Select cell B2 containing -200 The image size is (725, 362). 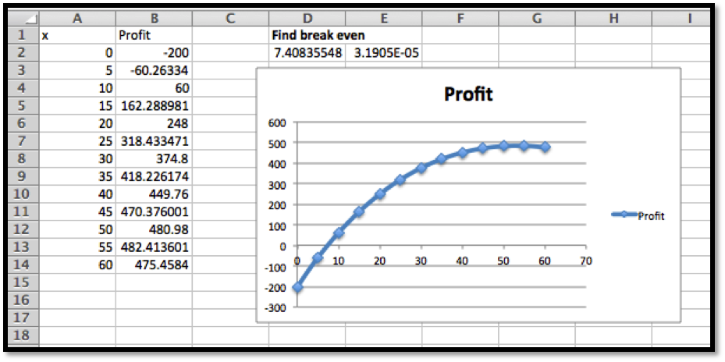(153, 53)
